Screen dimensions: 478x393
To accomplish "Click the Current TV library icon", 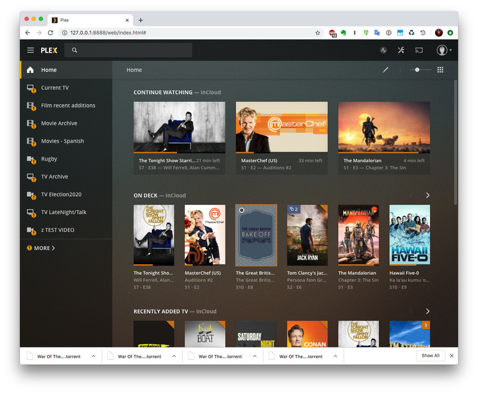I will click(x=31, y=88).
